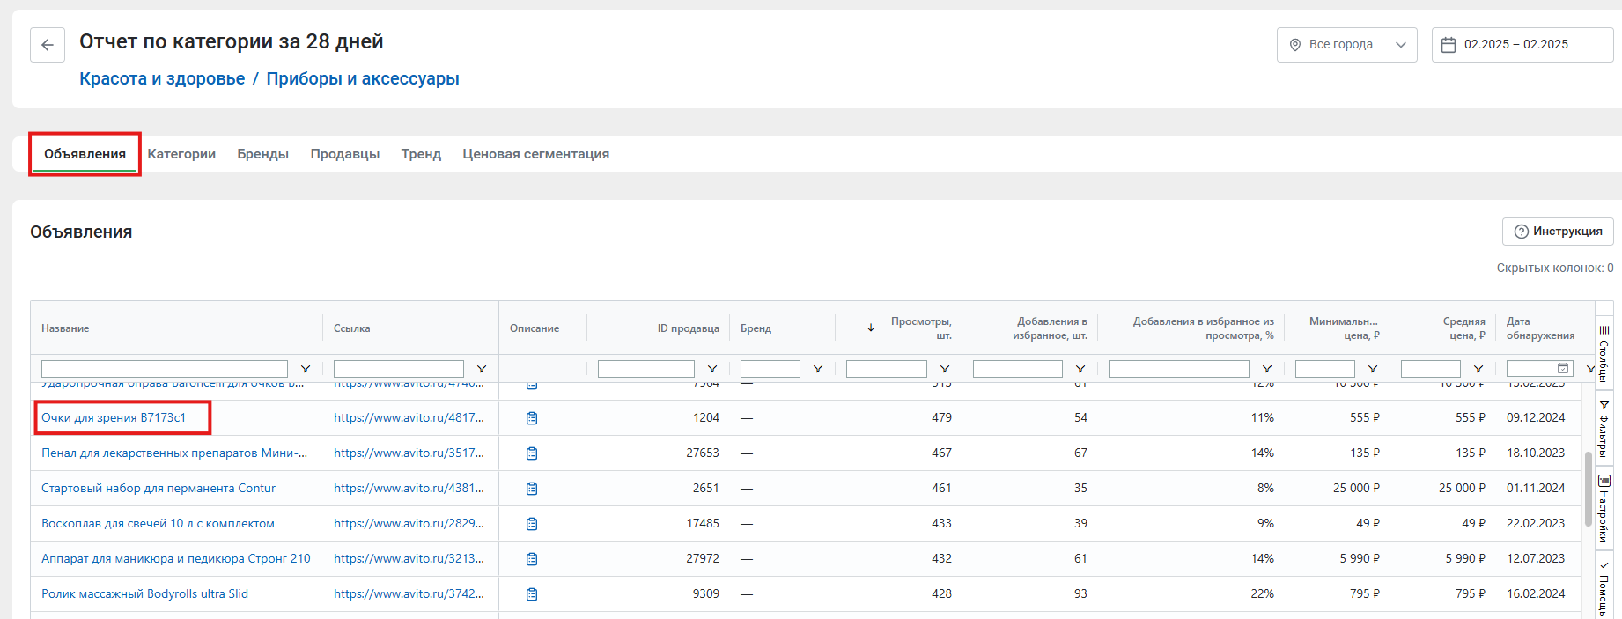
Task: Click the Скрытых колонок: 0 link
Action: pos(1555,269)
